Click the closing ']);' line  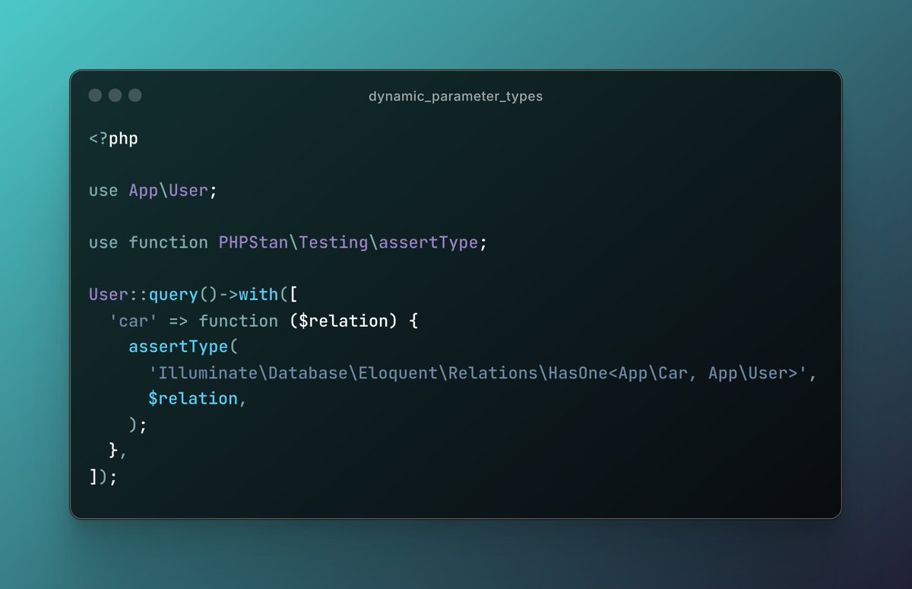pyautogui.click(x=103, y=477)
